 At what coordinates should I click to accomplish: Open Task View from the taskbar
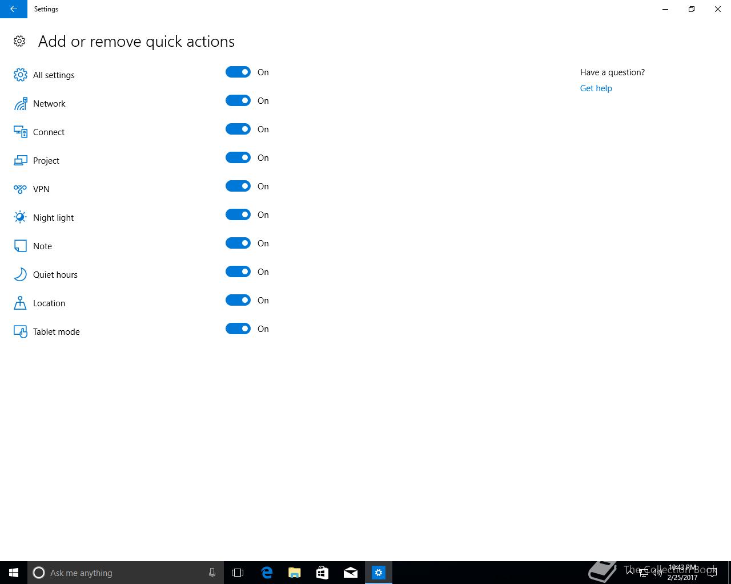(x=238, y=573)
